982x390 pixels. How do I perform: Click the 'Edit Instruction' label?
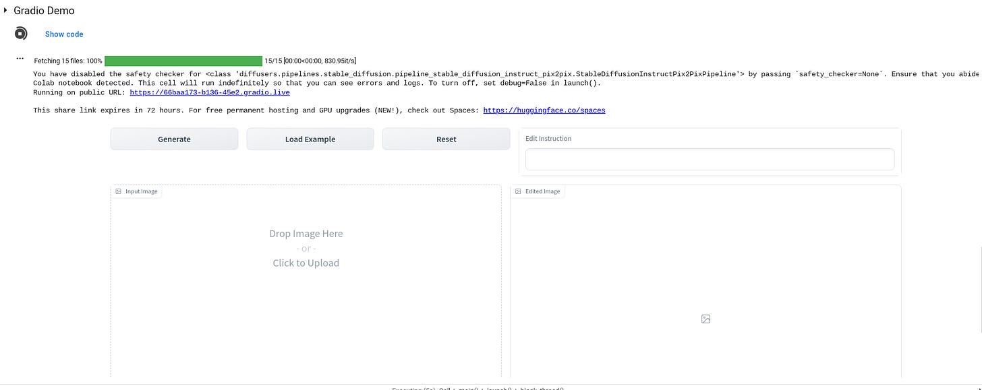pyautogui.click(x=548, y=139)
